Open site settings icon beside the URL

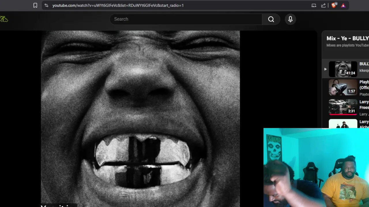[x=46, y=5]
